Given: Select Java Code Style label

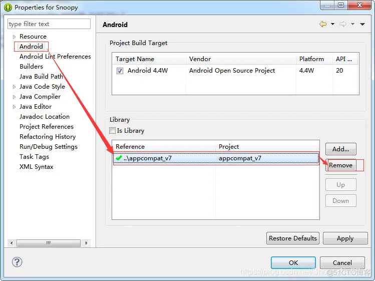Looking at the screenshot, I should 43,87.
